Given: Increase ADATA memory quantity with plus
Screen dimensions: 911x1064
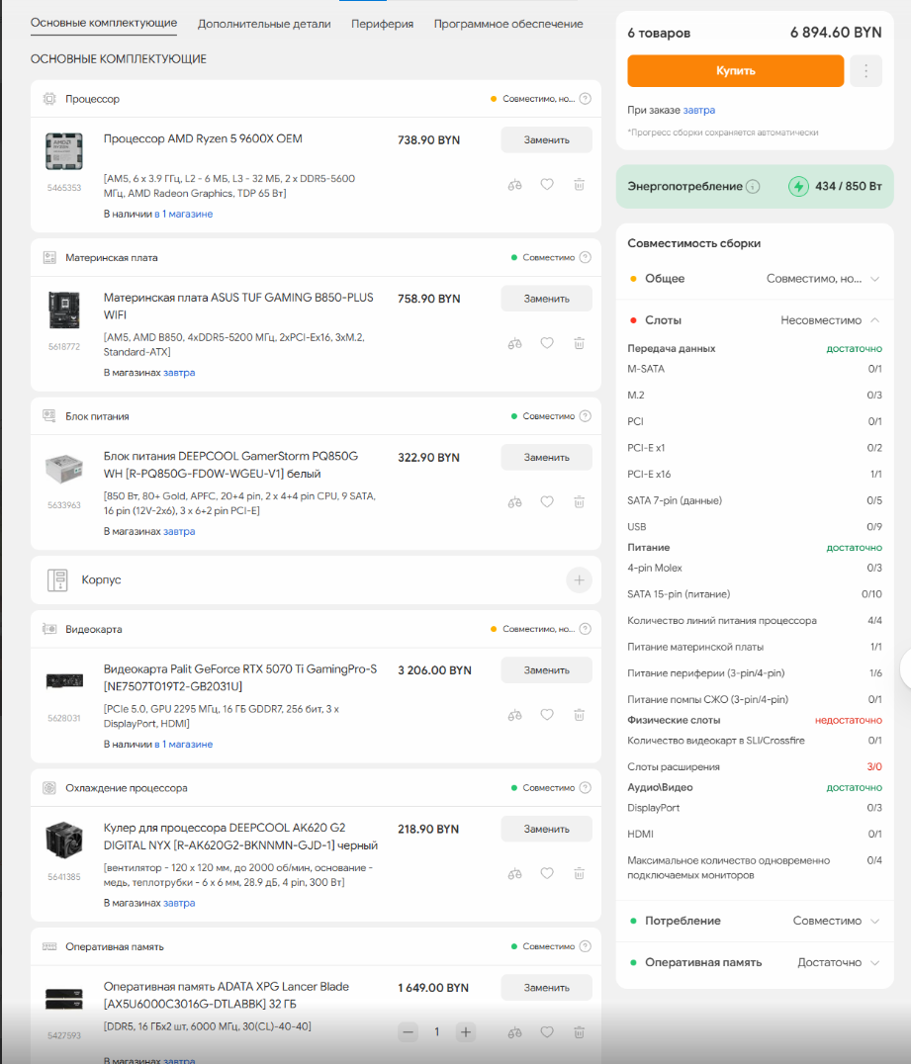Looking at the screenshot, I should pos(466,1032).
